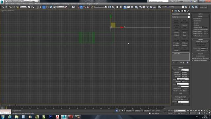211x119 pixels.
Task: Open the Rendering menu
Action: 66,4
